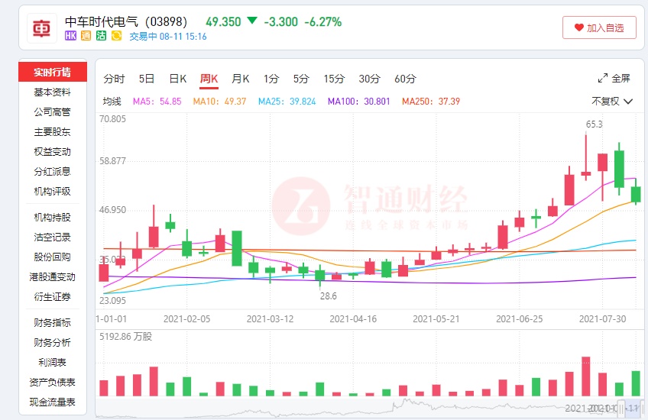This screenshot has width=648, height=420.
Task: Open 财务分析 in the sidebar
Action: tap(53, 342)
